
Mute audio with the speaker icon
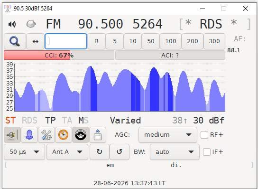[12, 24]
